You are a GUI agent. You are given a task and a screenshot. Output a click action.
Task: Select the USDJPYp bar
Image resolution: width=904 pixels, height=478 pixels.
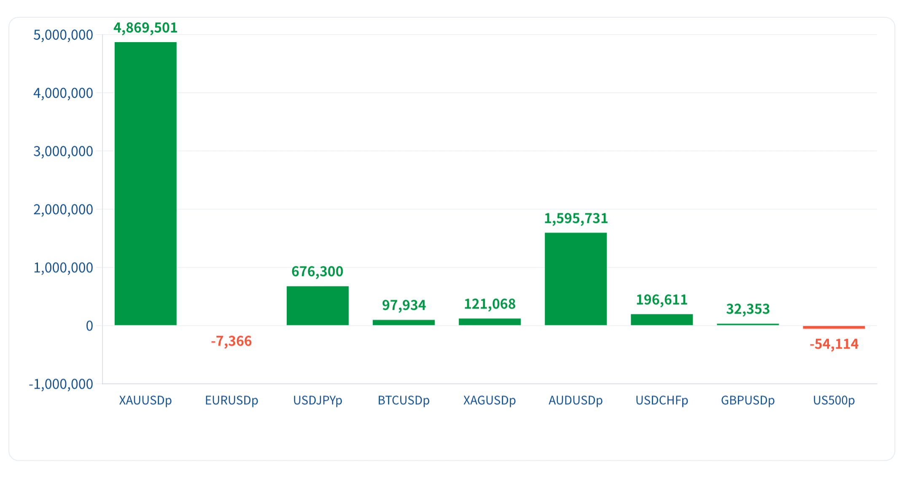click(x=317, y=306)
